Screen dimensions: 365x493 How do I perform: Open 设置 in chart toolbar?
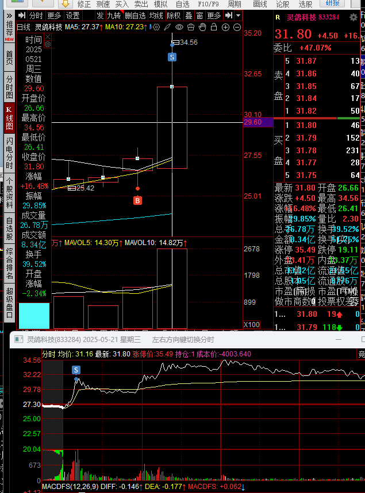pyautogui.click(x=73, y=15)
